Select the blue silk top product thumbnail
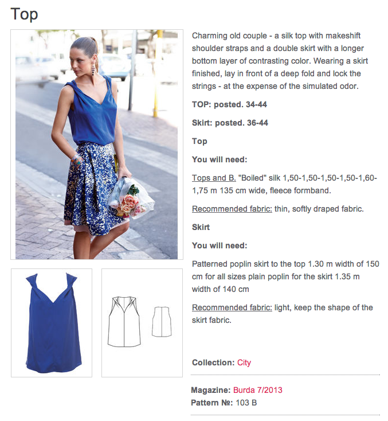Image resolution: width=388 pixels, height=421 pixels. [52, 323]
